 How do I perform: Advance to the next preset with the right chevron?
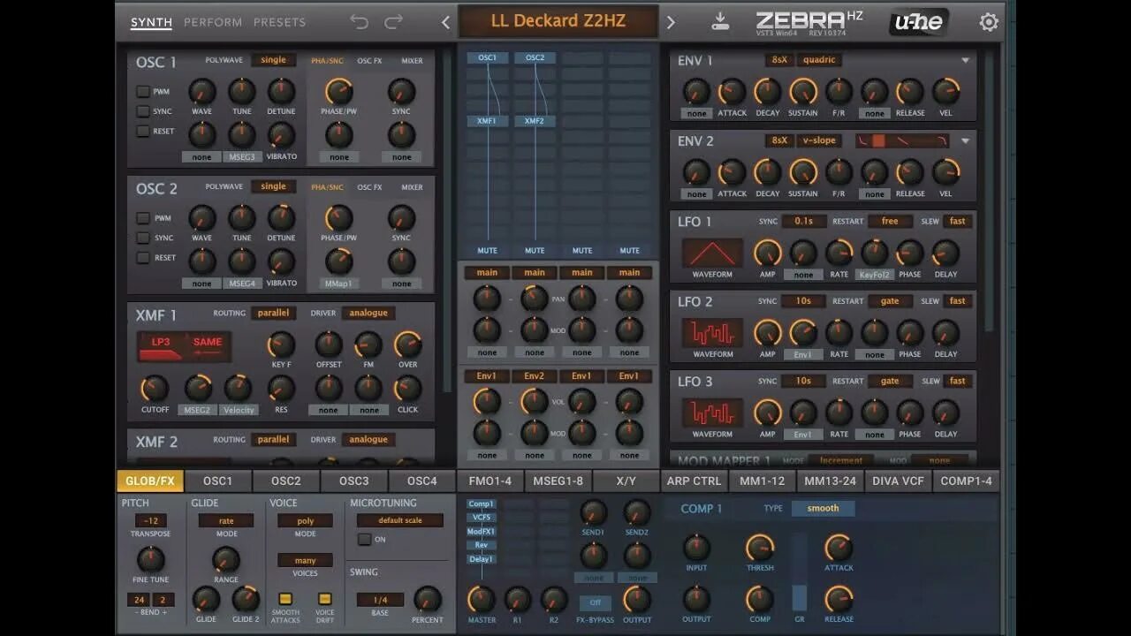(x=671, y=22)
